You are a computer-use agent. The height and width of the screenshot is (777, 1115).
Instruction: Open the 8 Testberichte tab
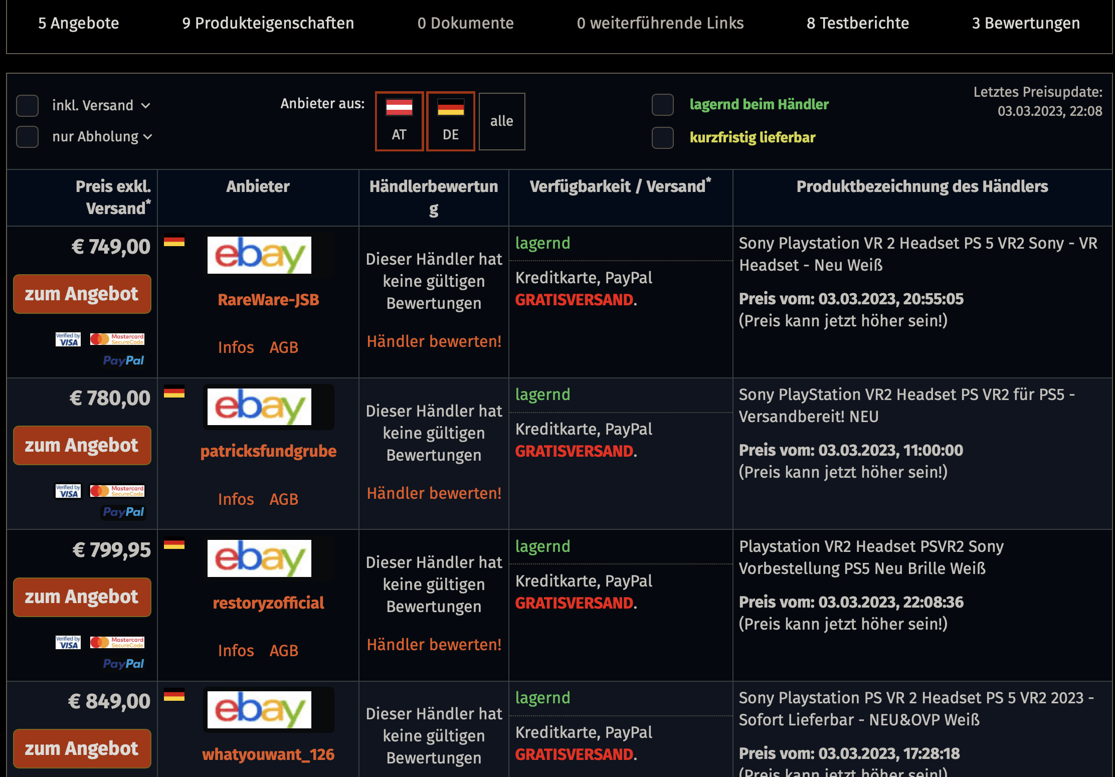[x=857, y=23]
